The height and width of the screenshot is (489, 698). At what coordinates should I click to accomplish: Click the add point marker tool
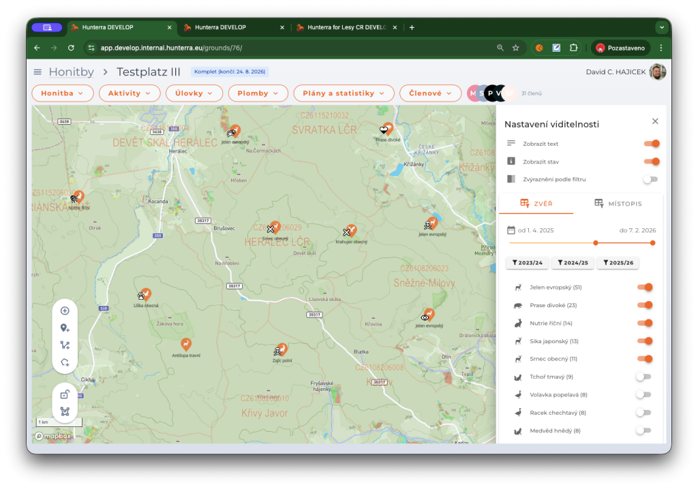pos(65,328)
